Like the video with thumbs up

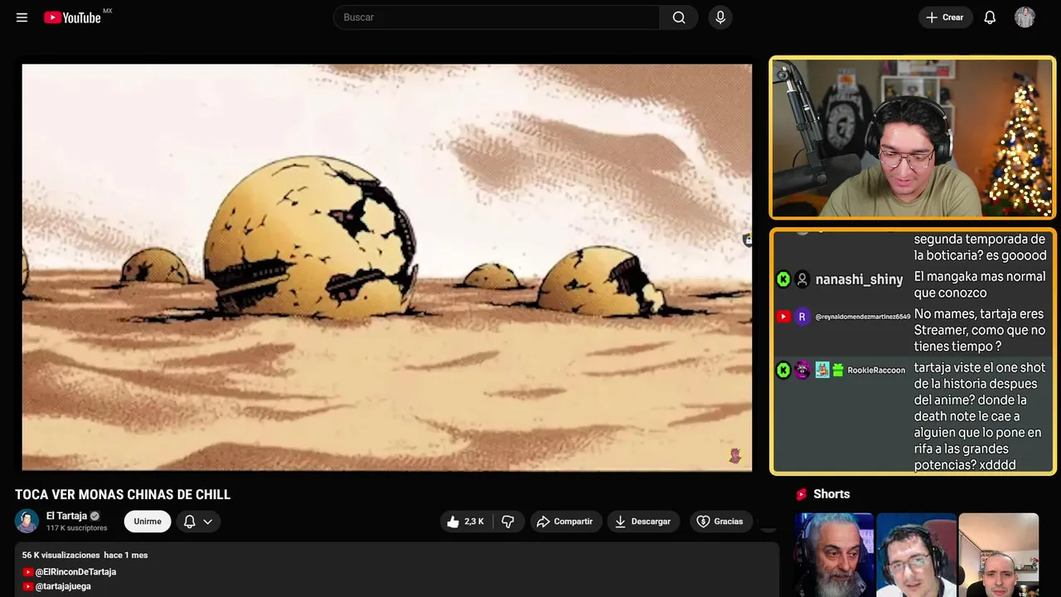pos(466,522)
